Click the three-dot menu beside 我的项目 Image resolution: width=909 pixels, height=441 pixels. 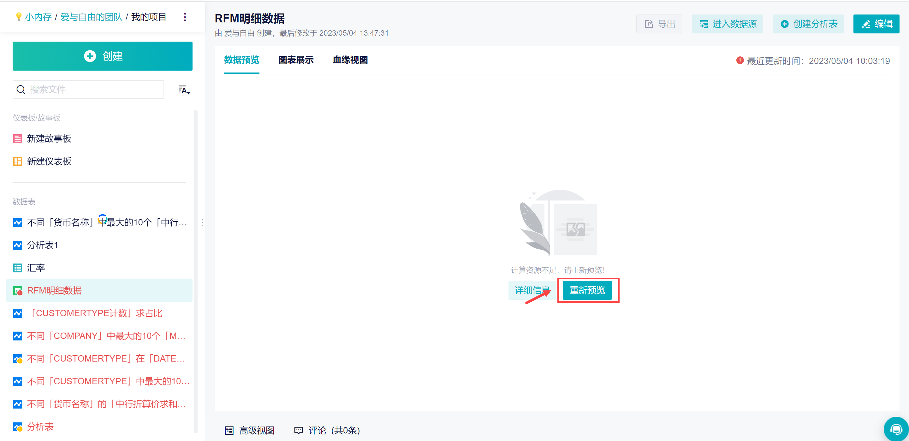pyautogui.click(x=185, y=17)
